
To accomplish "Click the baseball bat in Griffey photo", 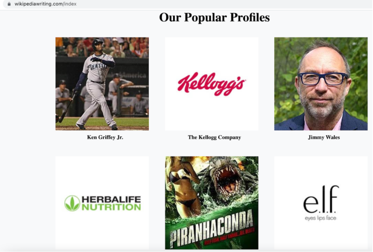I will [x=67, y=107].
